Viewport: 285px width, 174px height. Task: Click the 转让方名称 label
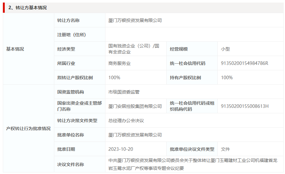click(x=68, y=20)
